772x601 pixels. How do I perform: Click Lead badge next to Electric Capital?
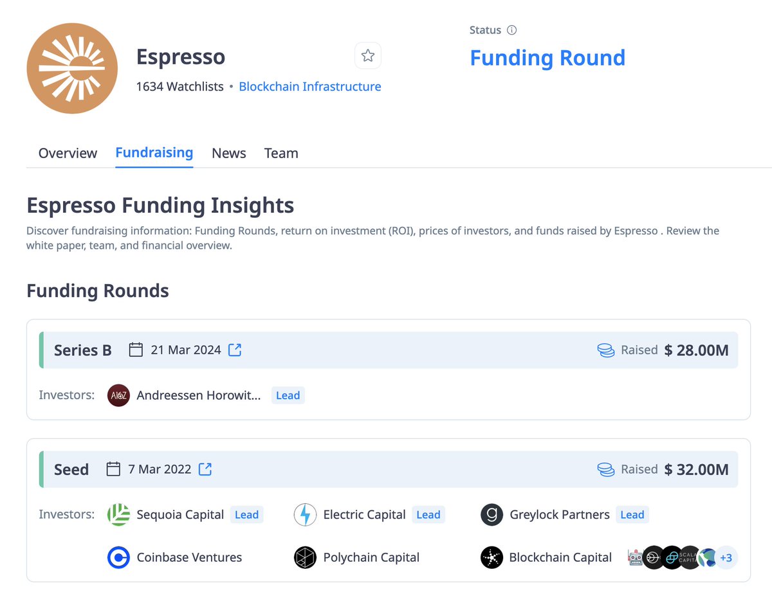pos(428,515)
